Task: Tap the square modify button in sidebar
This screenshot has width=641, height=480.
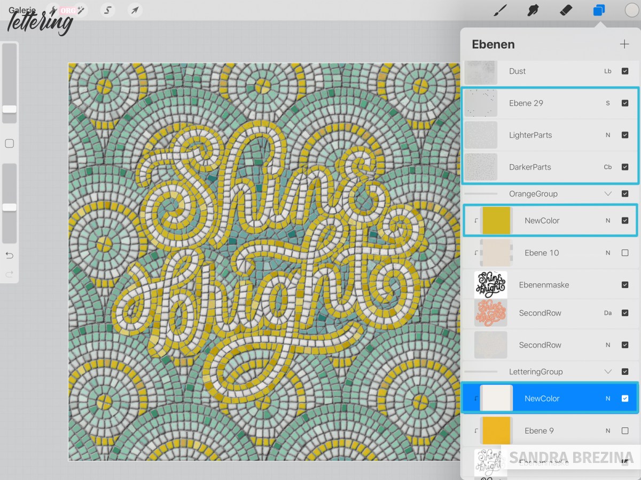Action: (9, 143)
